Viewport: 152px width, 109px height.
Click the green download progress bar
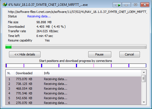[76, 47]
